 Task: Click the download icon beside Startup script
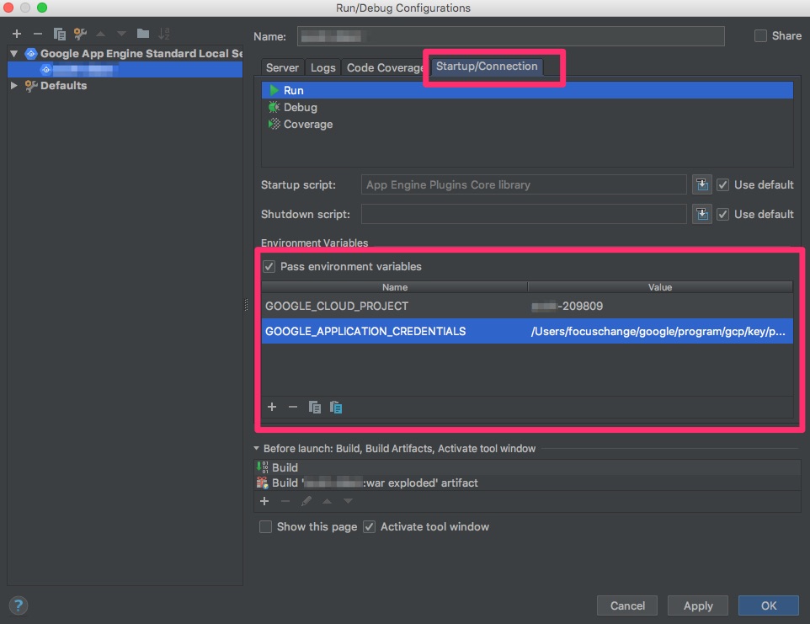coord(701,184)
